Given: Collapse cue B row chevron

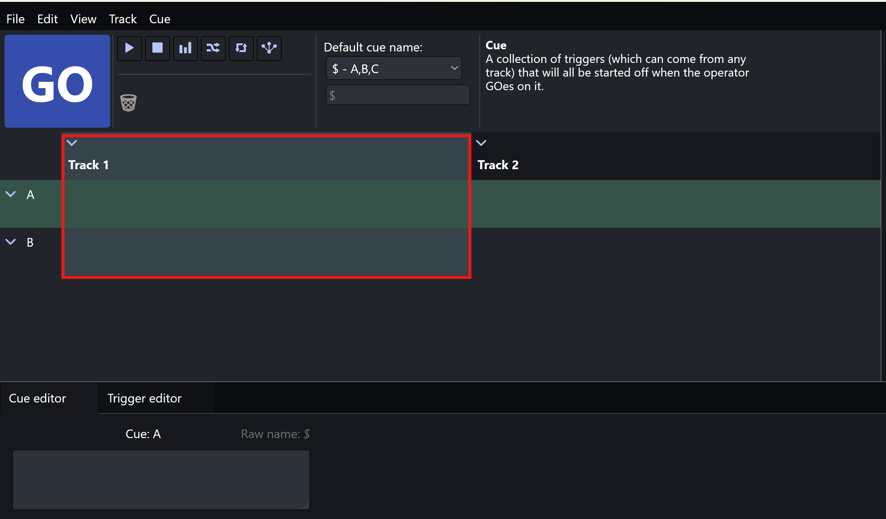Looking at the screenshot, I should [11, 242].
